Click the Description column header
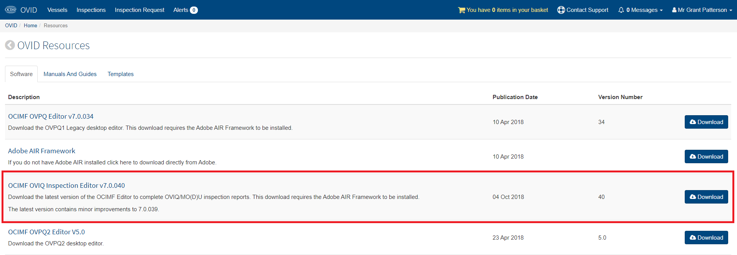Screen dimensions: 737x255 (24, 97)
